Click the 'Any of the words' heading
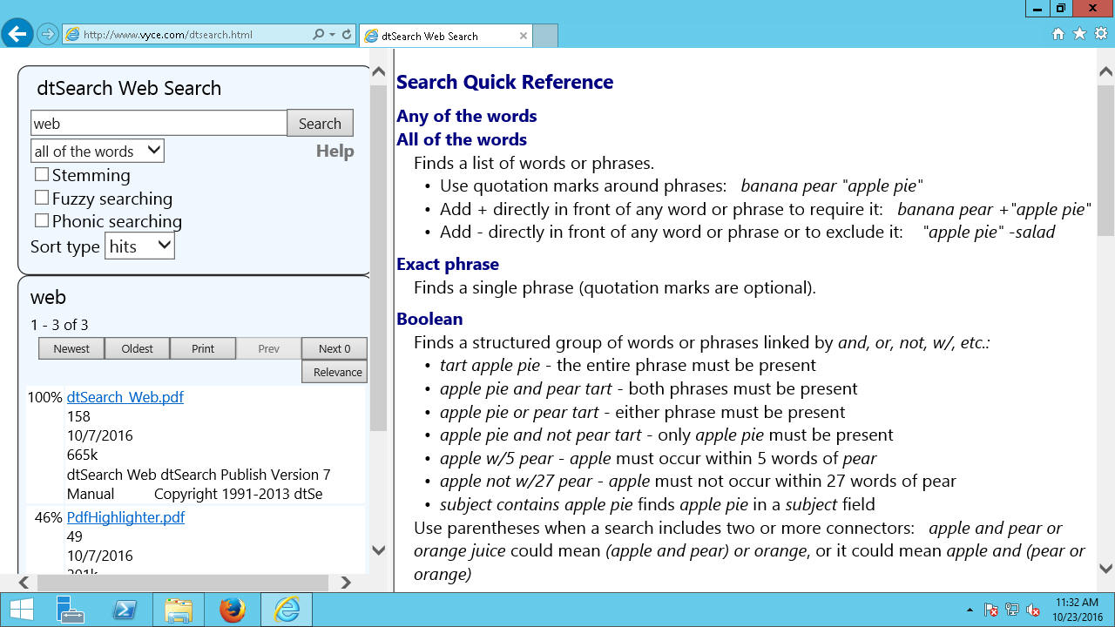This screenshot has height=627, width=1115. [x=466, y=116]
